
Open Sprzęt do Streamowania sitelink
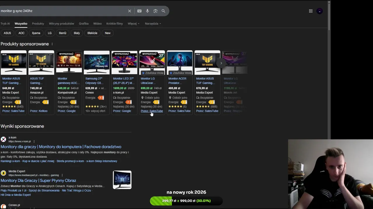pos(44,190)
